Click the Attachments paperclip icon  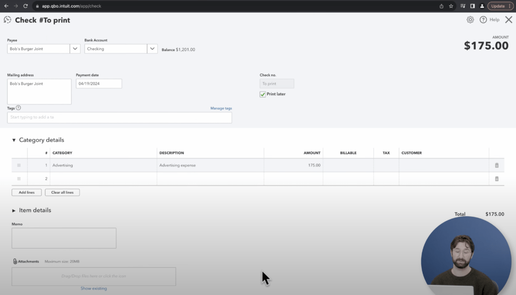(15, 261)
